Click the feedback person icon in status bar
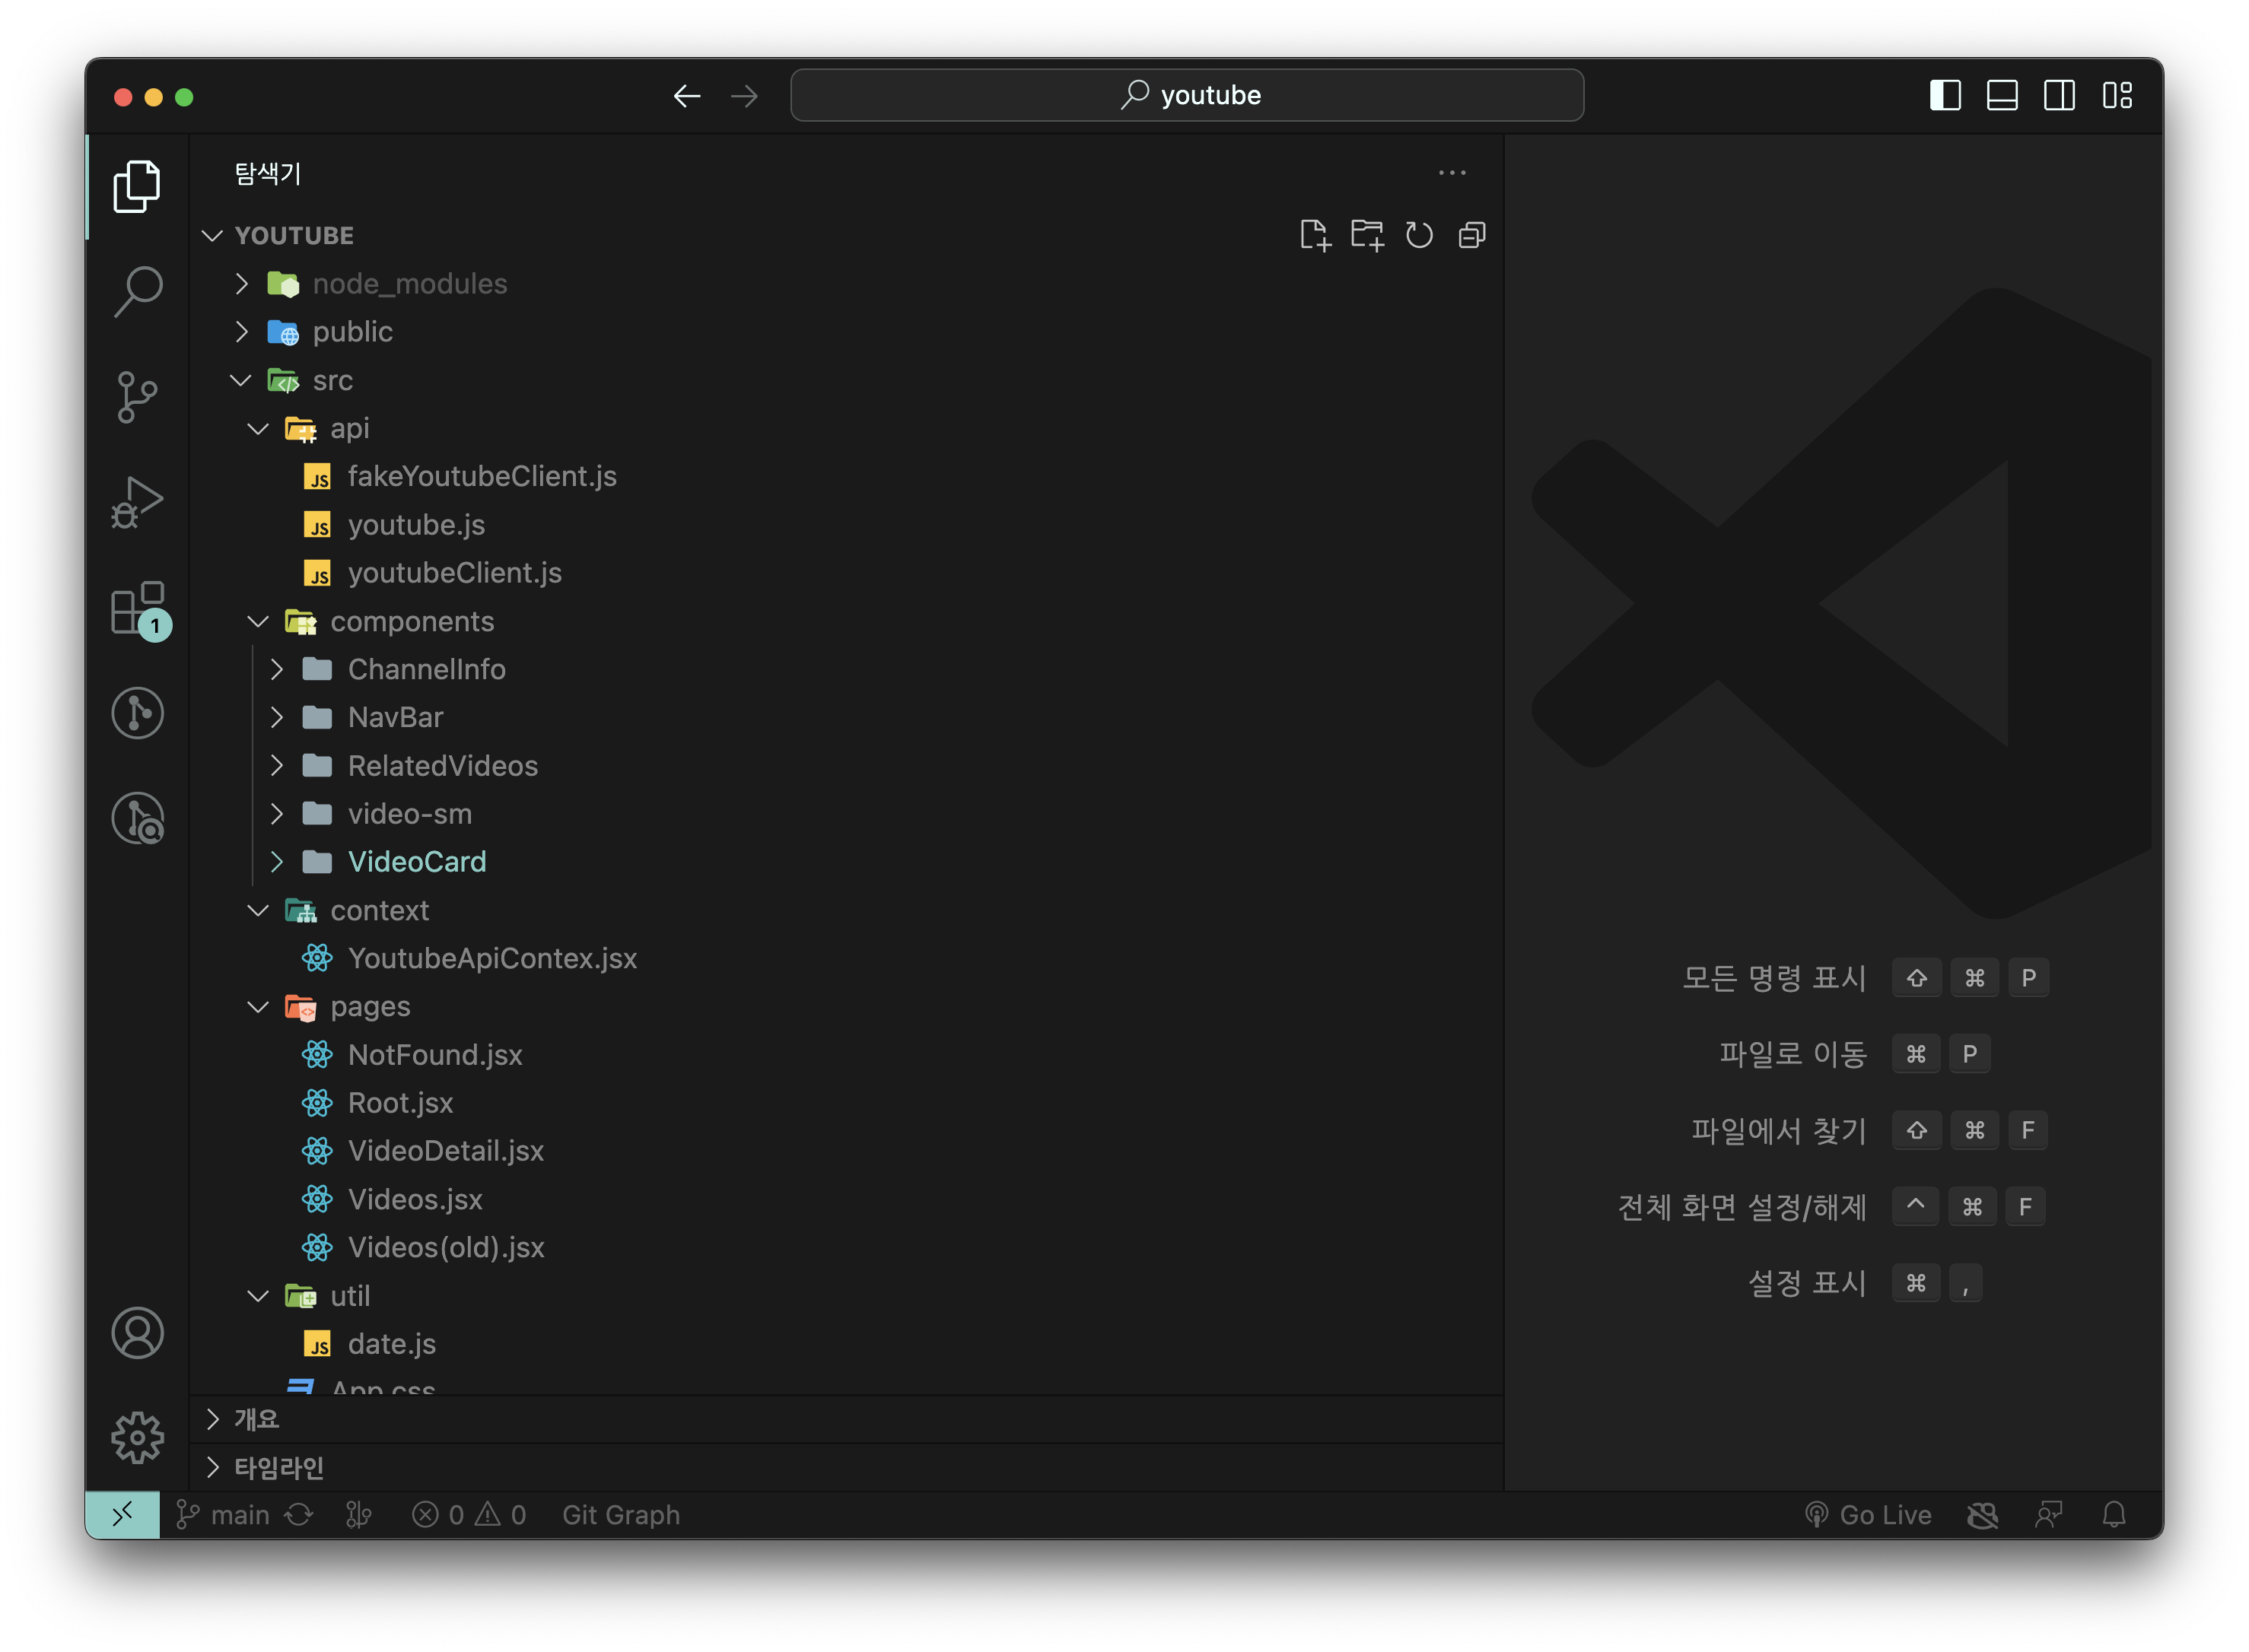 [2049, 1515]
